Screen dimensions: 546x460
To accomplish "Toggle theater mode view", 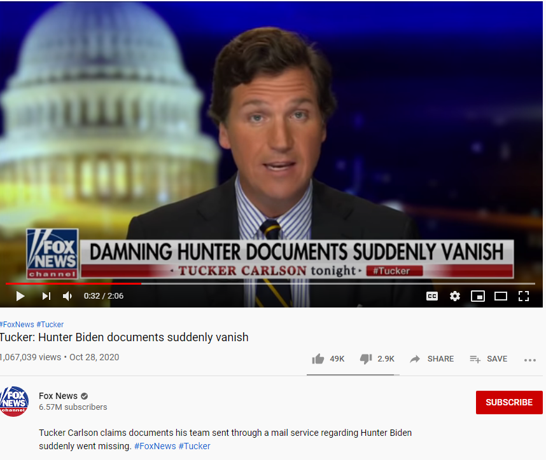I will click(501, 296).
